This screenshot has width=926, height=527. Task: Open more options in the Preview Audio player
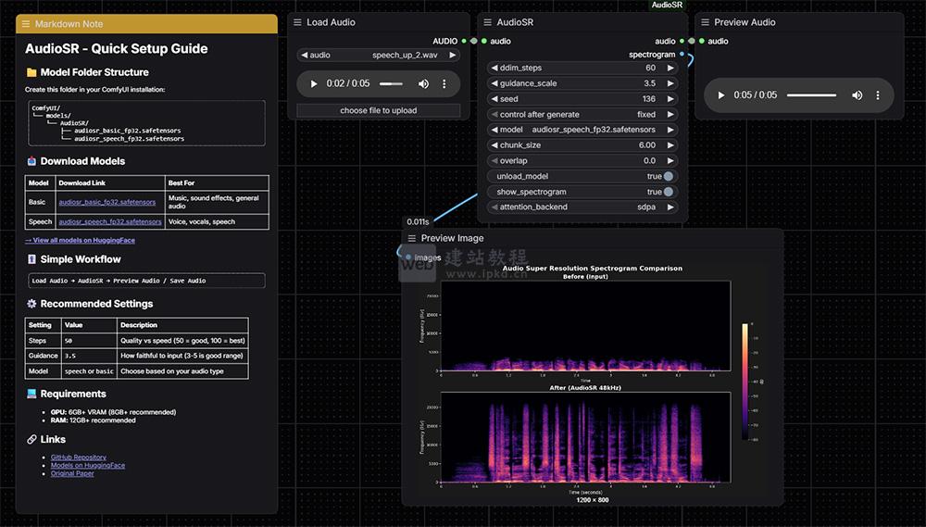tap(877, 95)
